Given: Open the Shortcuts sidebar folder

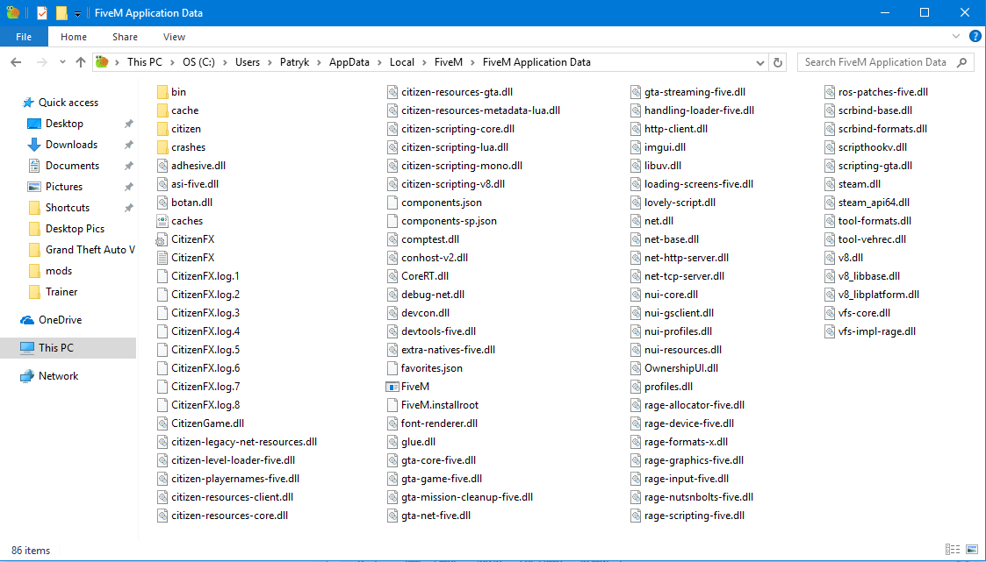Looking at the screenshot, I should tap(68, 208).
